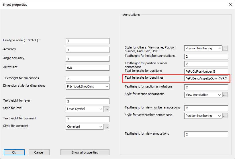Image resolution: width=235 pixels, height=159 pixels.
Task: Click ellipsis button next to View Annotation
Action: [225, 95]
